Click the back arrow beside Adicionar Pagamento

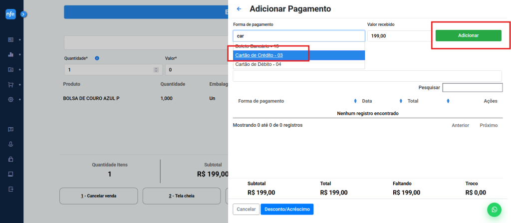click(x=239, y=9)
